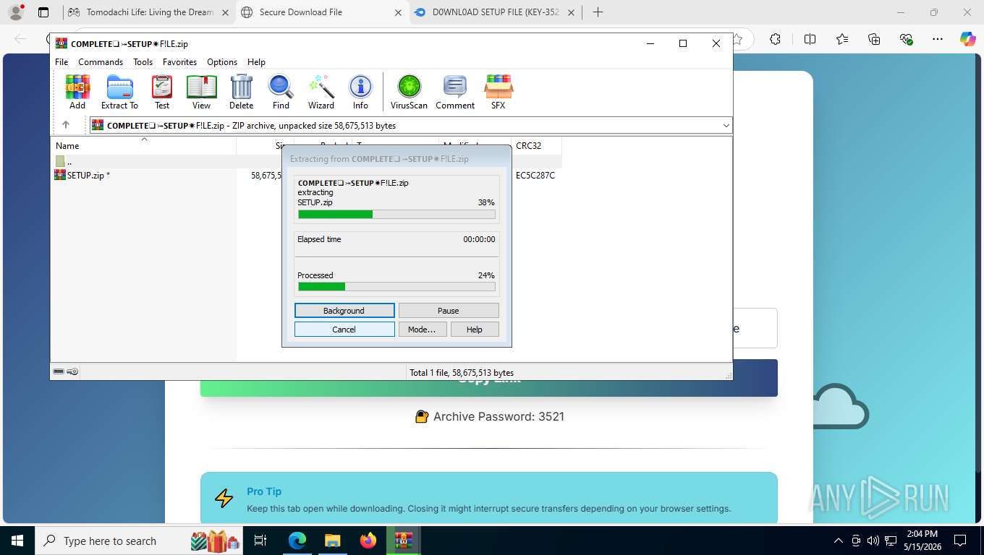Open the tab actions menu icon
The height and width of the screenshot is (555, 984).
[43, 12]
